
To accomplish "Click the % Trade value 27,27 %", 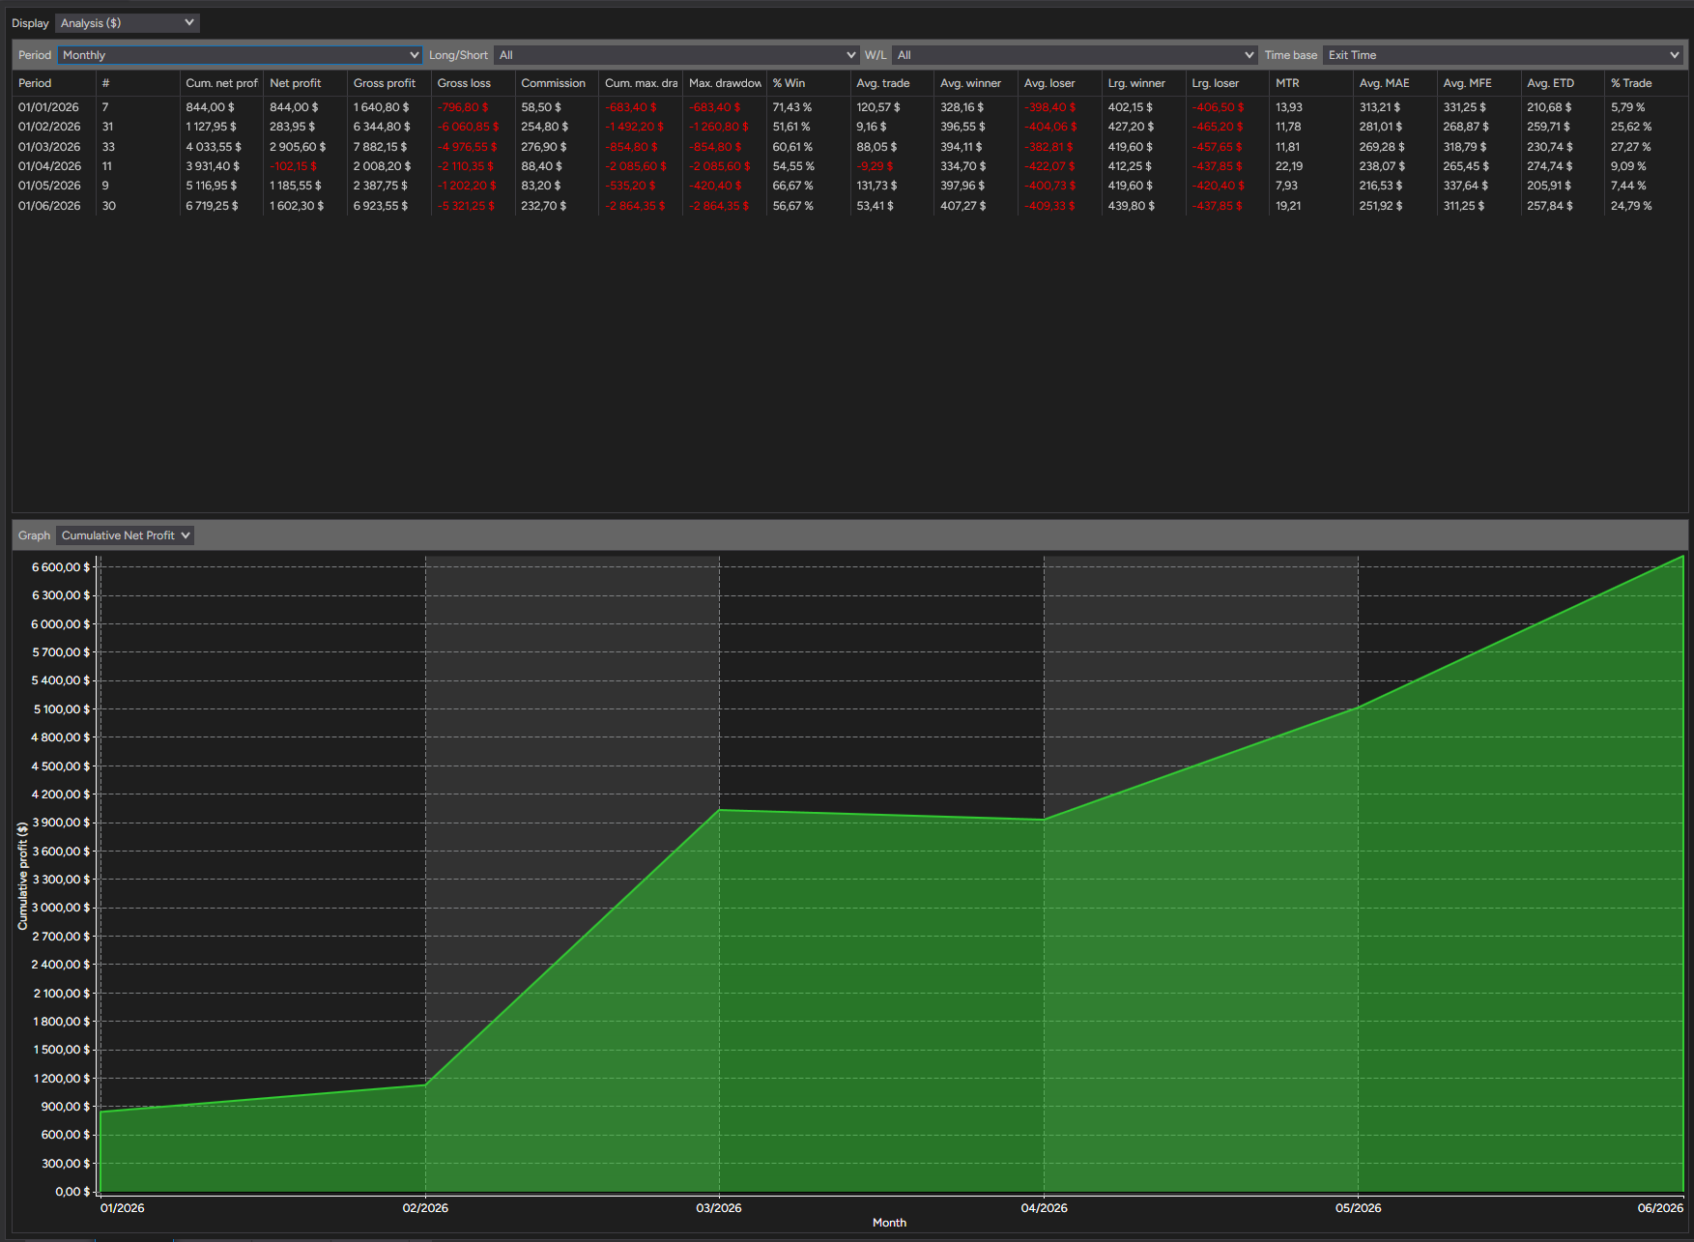I will pos(1631,147).
